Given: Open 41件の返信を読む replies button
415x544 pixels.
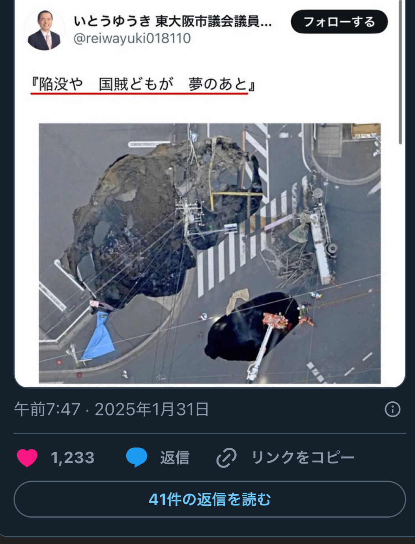Looking at the screenshot, I should (209, 499).
